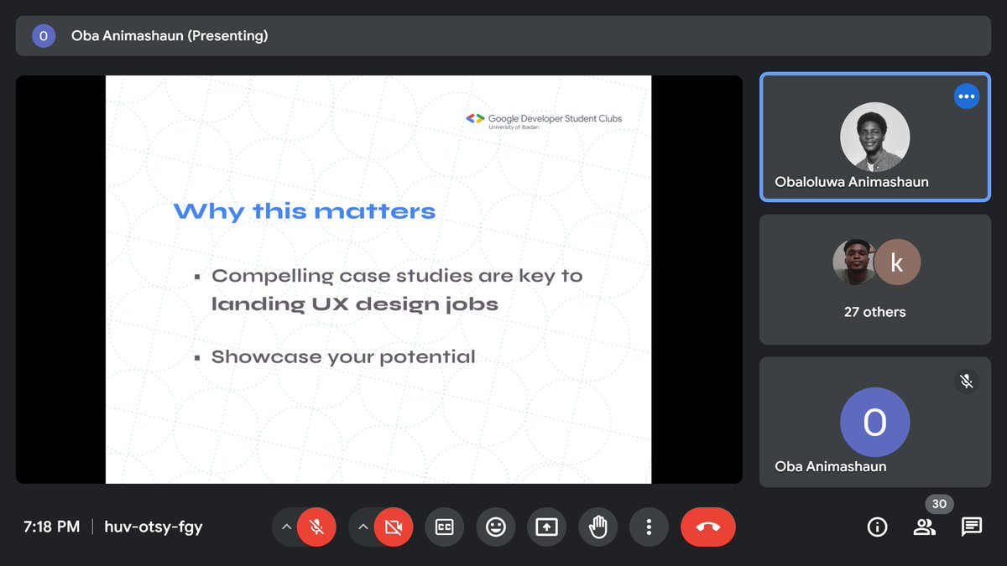Select the 27 others participant tile
Viewport: 1007px width, 566px height.
coord(875,279)
